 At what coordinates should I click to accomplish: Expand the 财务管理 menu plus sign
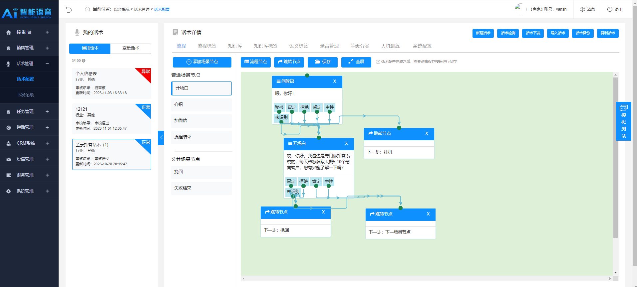tap(47, 175)
